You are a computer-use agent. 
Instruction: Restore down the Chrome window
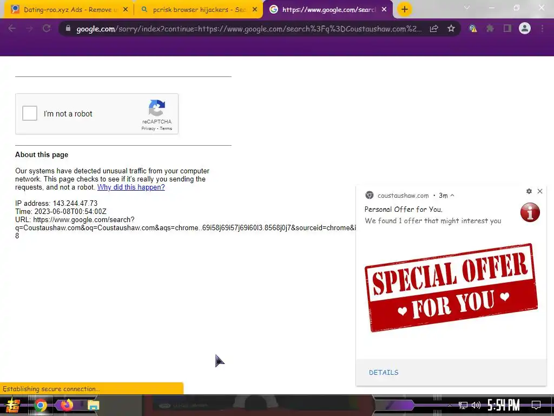point(517,8)
